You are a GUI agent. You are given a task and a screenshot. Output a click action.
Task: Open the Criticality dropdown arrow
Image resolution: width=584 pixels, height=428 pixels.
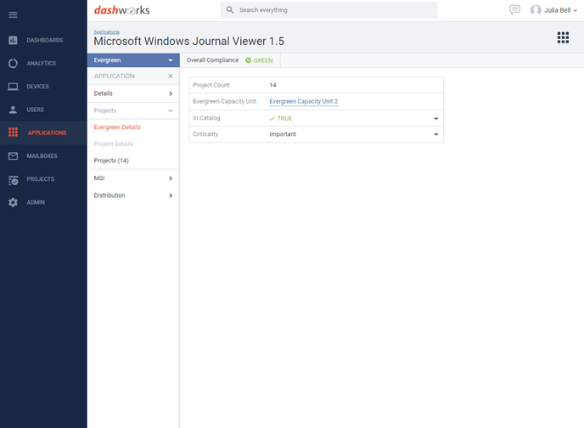[435, 134]
